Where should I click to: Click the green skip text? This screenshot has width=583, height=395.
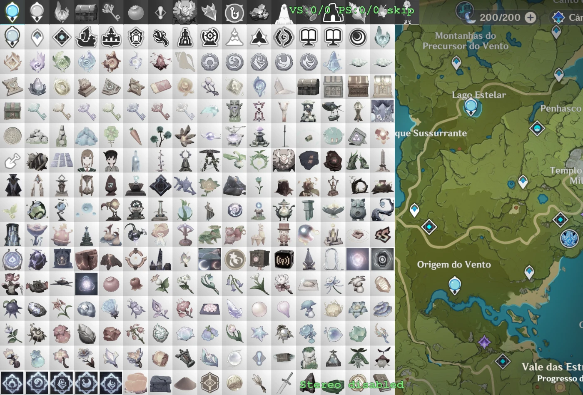click(400, 10)
